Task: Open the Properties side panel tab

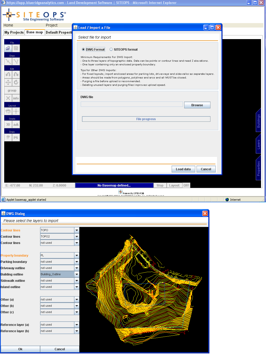Action: click(258, 168)
